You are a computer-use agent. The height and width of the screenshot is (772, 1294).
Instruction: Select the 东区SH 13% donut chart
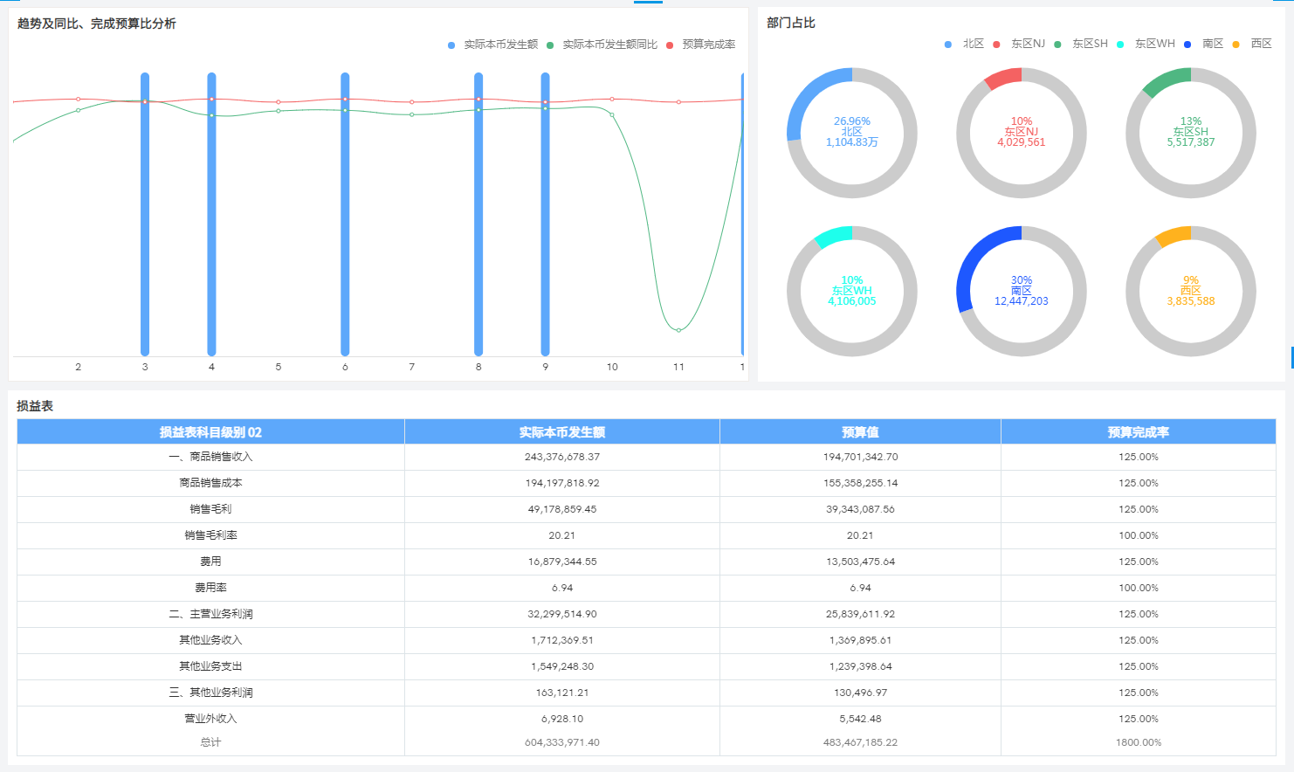(1191, 133)
